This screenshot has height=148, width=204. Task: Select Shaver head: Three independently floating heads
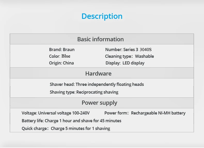[x=97, y=84]
